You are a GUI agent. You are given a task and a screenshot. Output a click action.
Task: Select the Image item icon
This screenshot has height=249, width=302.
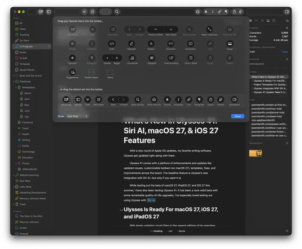pyautogui.click(x=230, y=44)
